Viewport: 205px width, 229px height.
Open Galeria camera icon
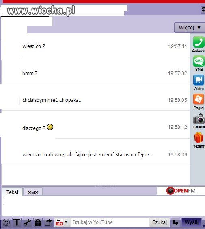coord(199,119)
